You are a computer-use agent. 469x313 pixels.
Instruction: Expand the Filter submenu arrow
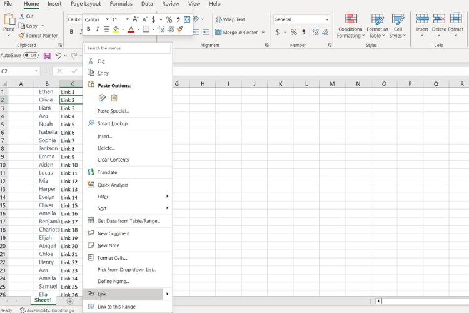point(167,197)
